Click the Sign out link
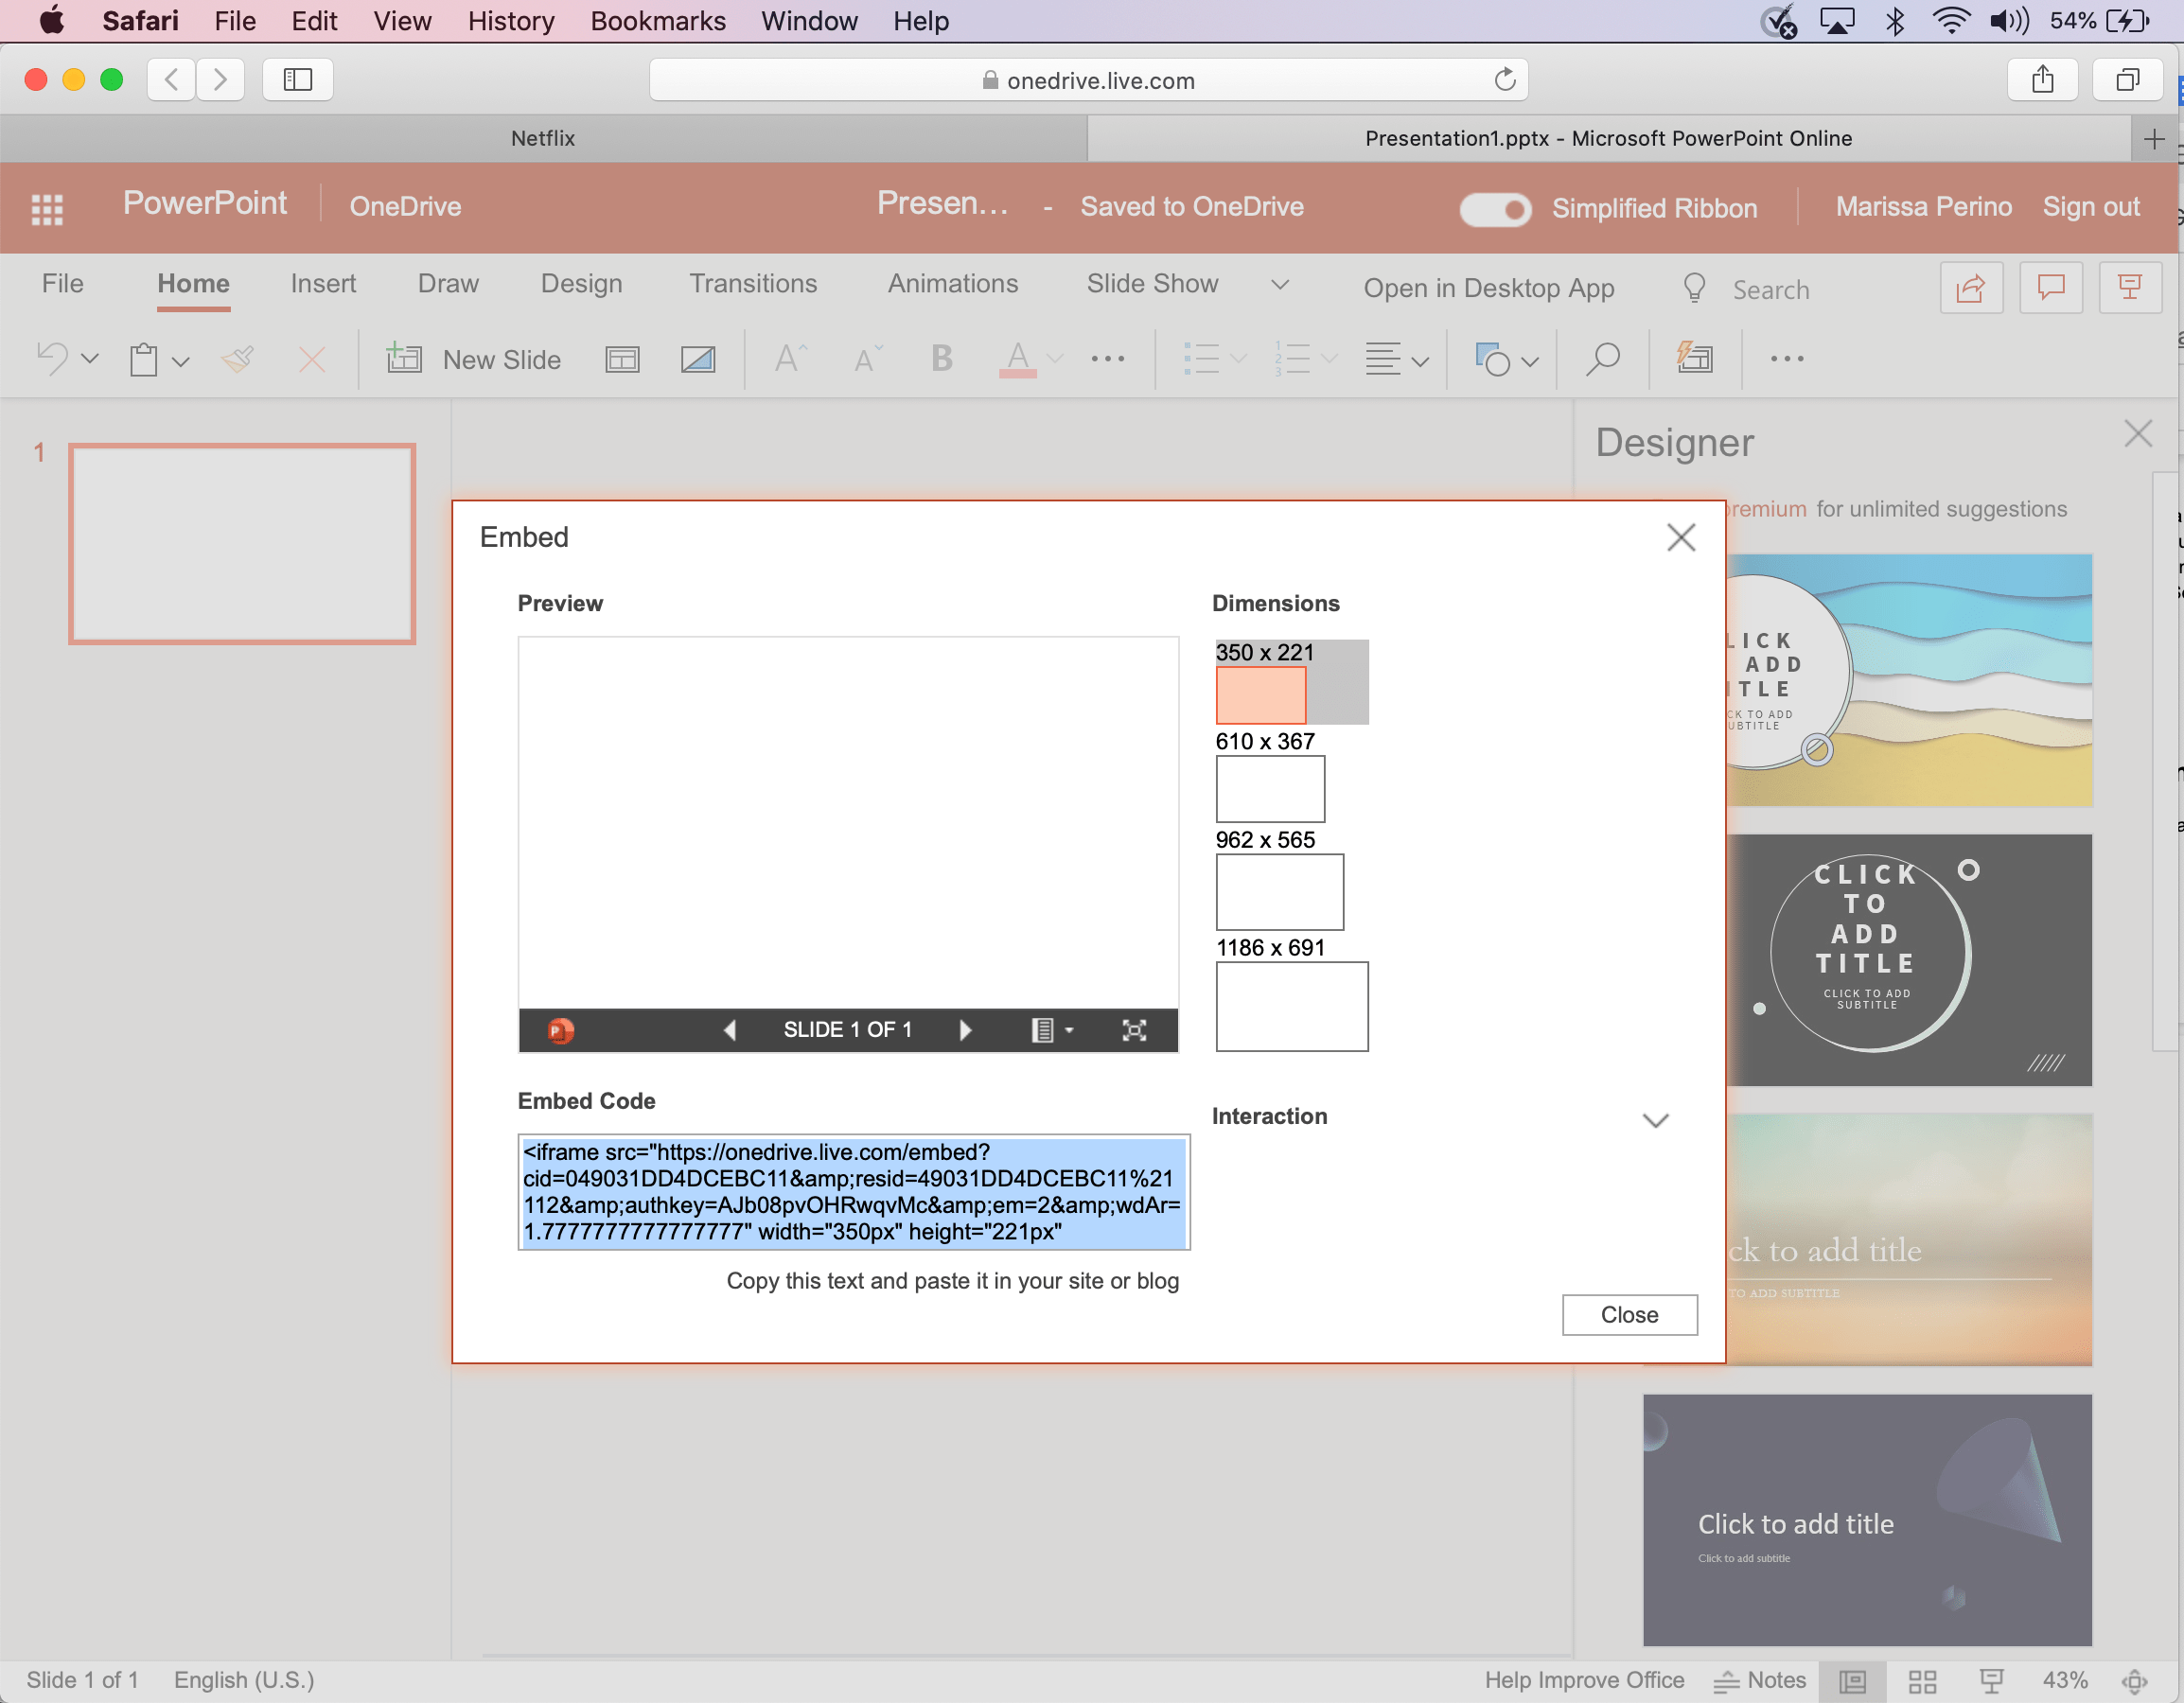 coord(2090,206)
